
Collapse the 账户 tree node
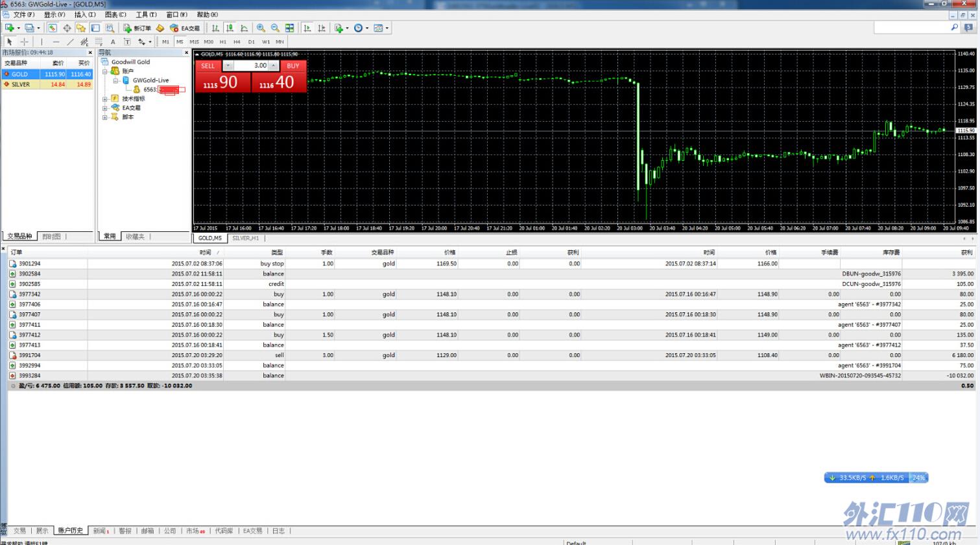point(105,71)
